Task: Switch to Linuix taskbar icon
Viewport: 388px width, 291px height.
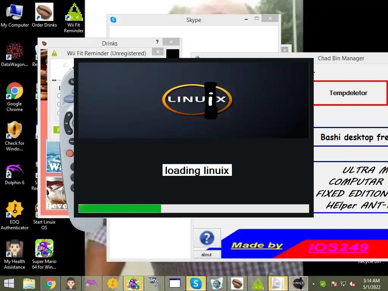Action: point(299,283)
